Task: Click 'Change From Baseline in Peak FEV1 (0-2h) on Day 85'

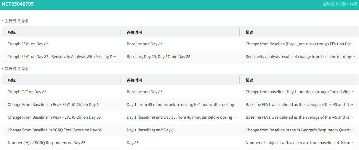Action: point(54,117)
